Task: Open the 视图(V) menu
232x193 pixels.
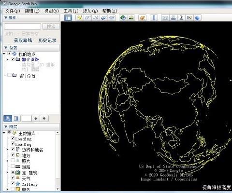Action: 52,11
